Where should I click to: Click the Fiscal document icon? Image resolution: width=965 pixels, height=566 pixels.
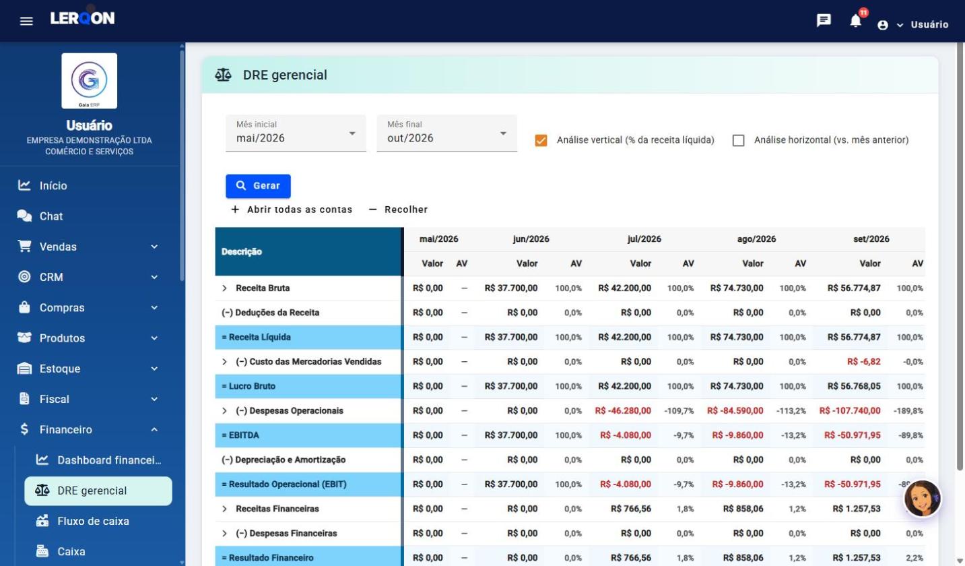pos(24,399)
